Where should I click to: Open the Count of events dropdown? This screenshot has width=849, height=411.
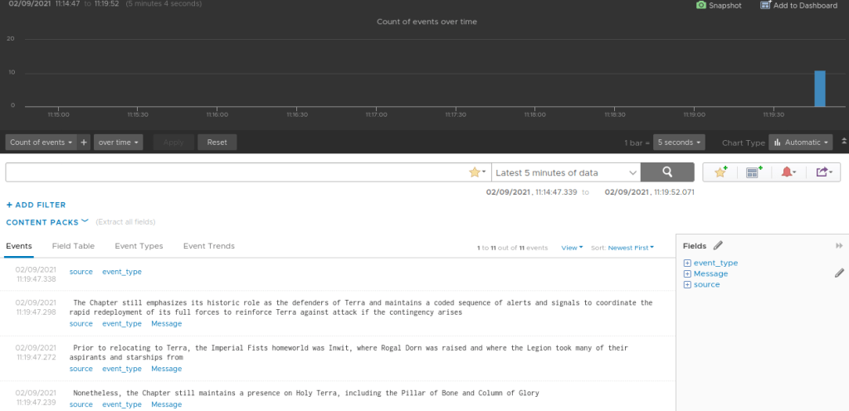click(41, 143)
